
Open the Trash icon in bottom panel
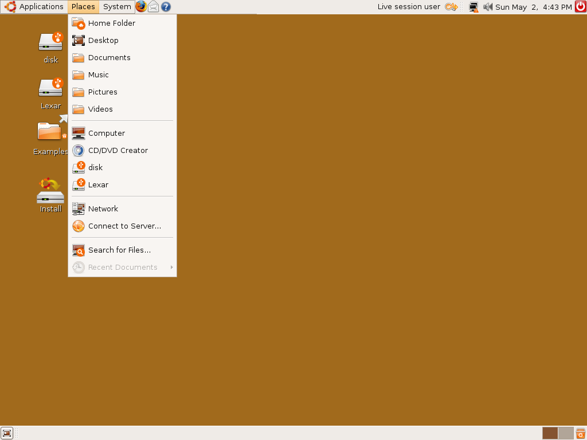[x=581, y=433]
